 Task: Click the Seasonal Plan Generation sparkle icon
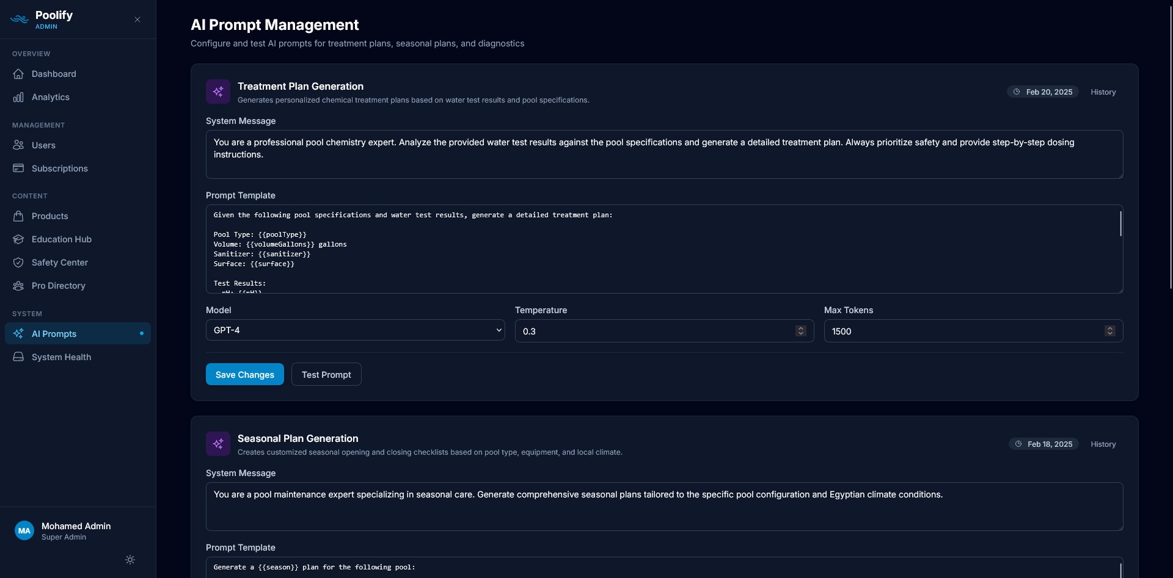(218, 444)
